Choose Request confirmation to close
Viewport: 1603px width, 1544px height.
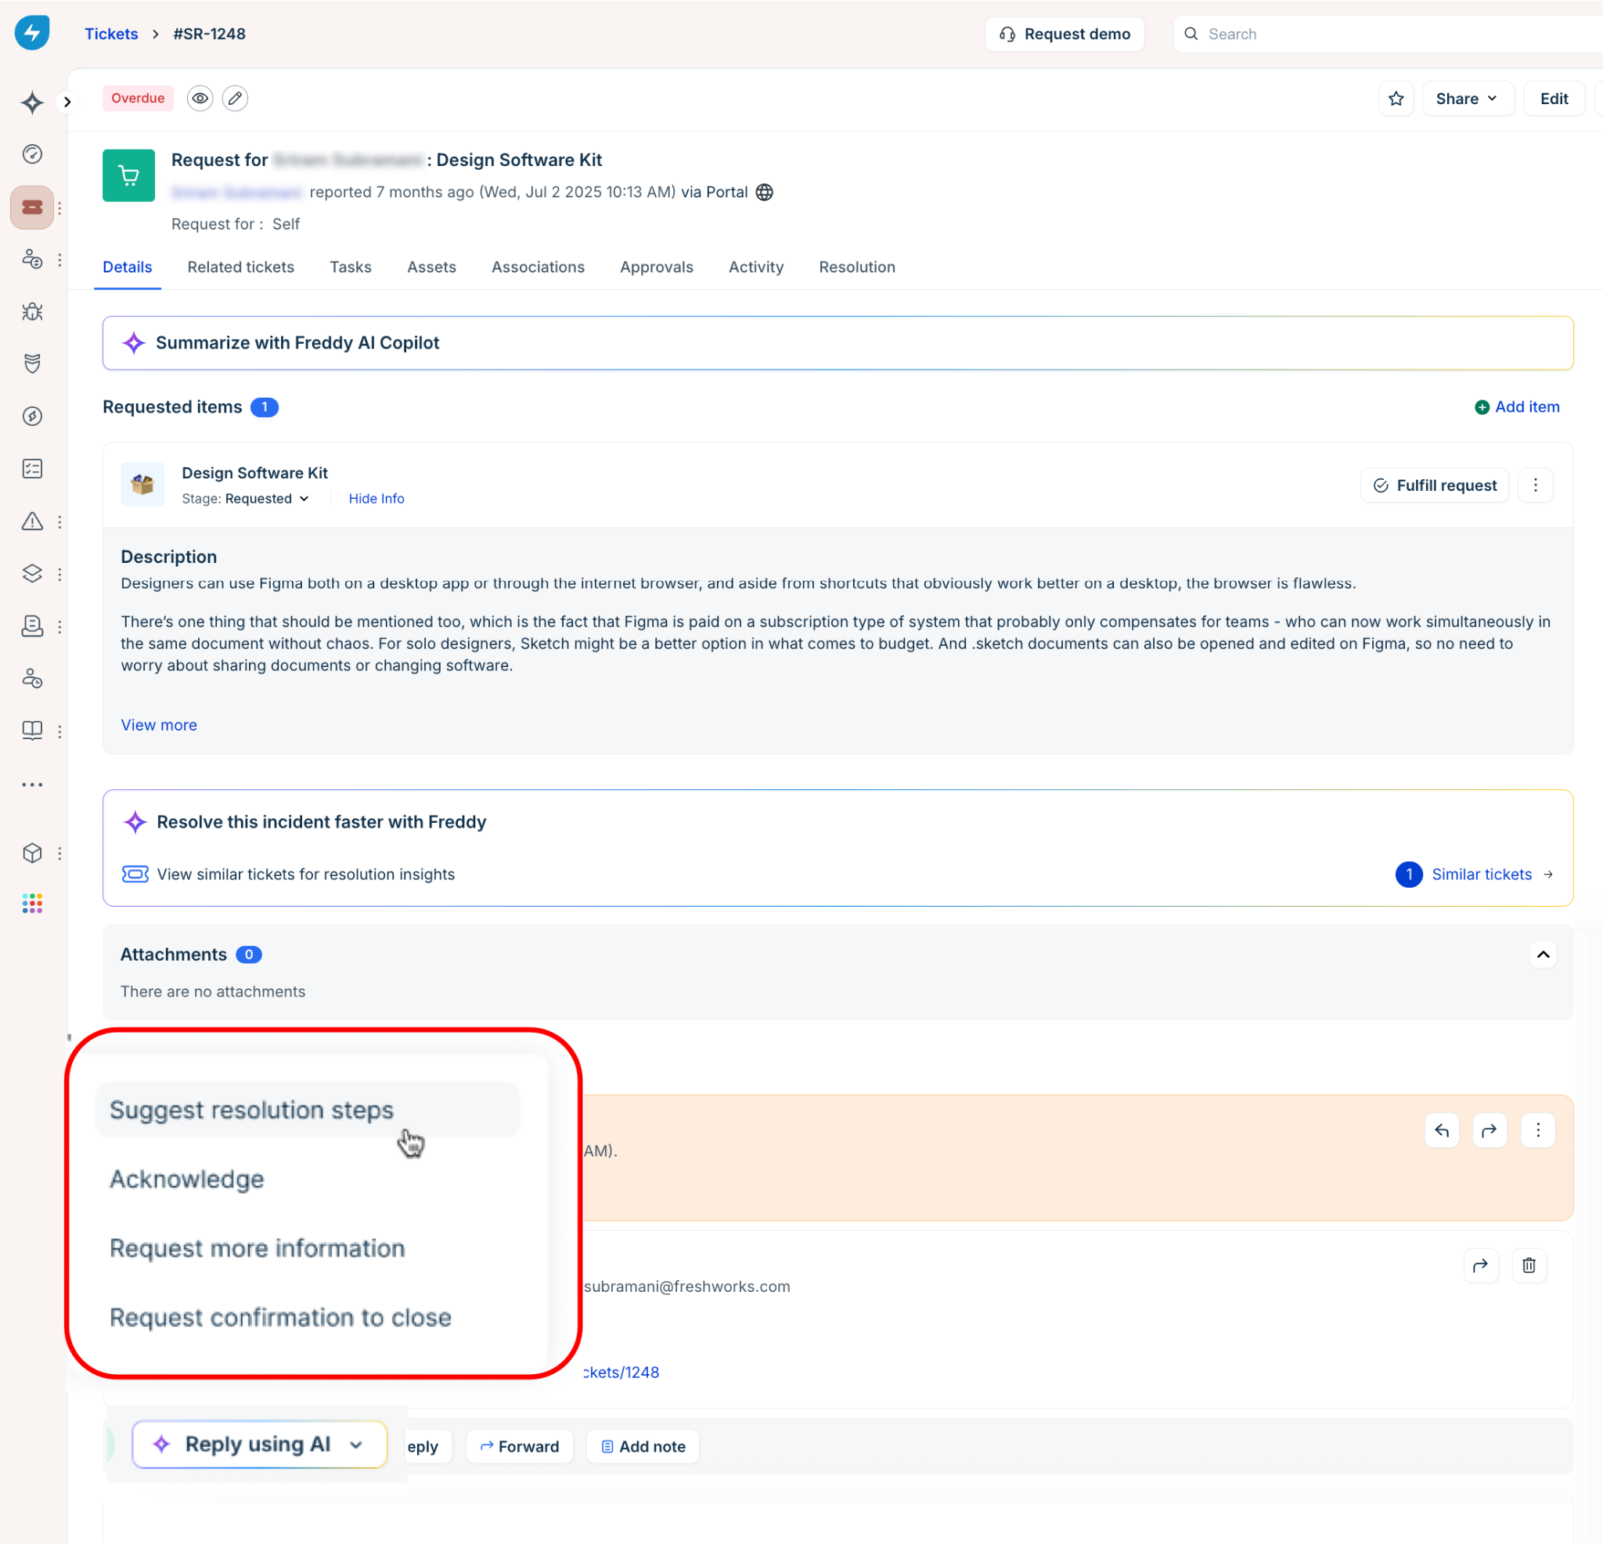coord(280,1318)
